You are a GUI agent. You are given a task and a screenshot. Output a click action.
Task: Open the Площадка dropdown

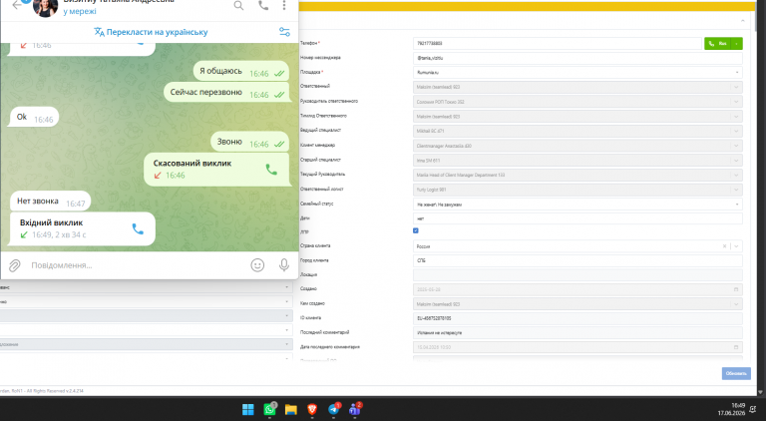(x=577, y=72)
